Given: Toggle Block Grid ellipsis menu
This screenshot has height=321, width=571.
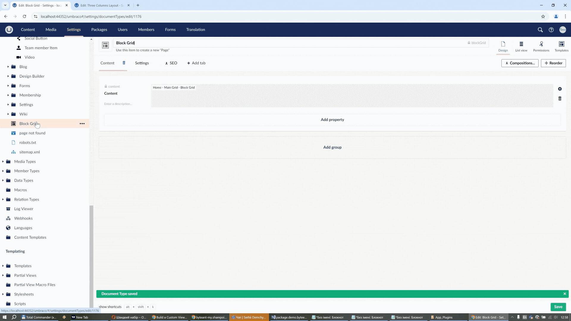Looking at the screenshot, I should 82,123.
